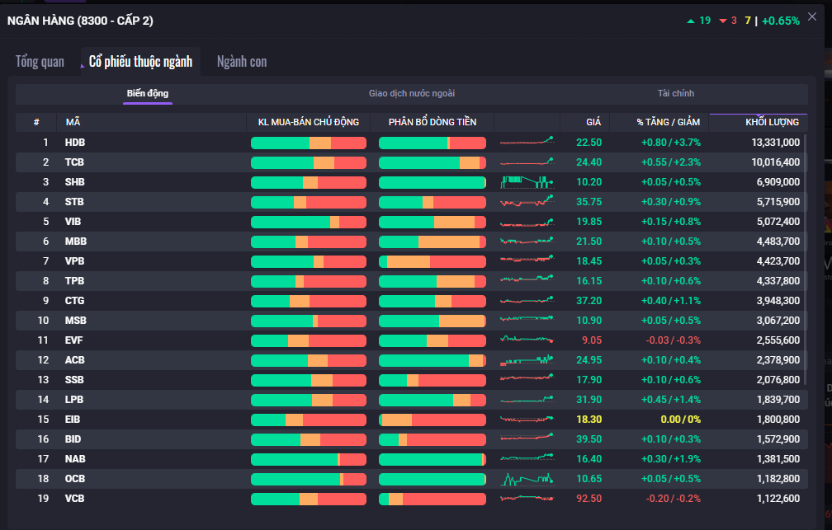Close the Ngân Hàng sector popup
This screenshot has height=530, width=832.
click(812, 16)
